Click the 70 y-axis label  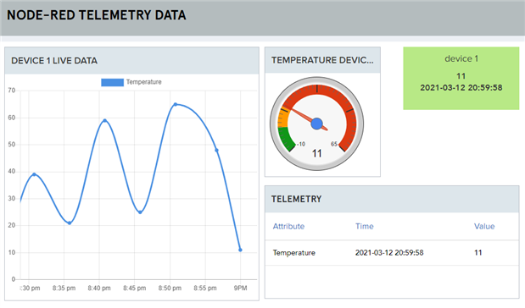(12, 91)
